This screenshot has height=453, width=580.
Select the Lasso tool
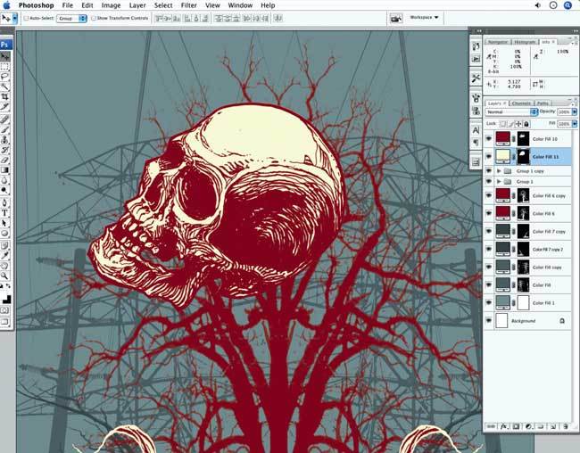[x=5, y=77]
